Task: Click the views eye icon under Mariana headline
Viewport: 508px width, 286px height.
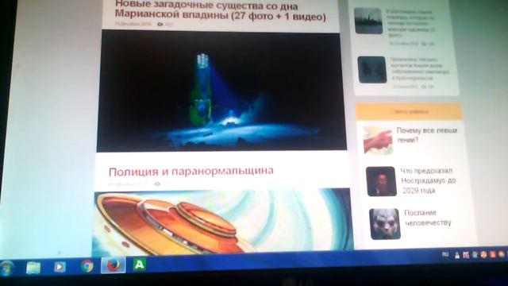Action: coord(160,25)
